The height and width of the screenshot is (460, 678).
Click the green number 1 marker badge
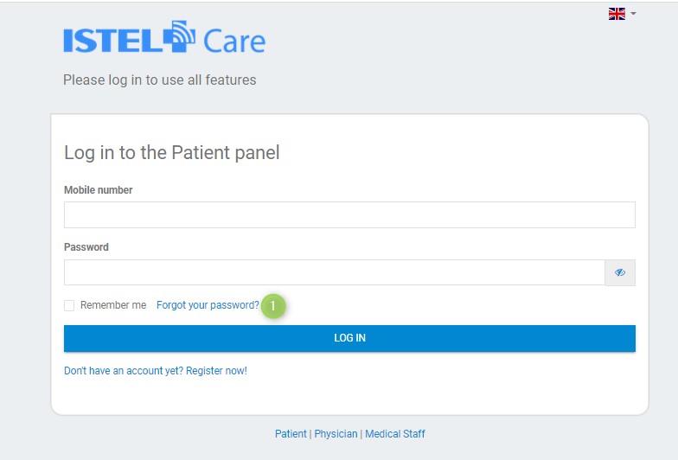coord(273,306)
